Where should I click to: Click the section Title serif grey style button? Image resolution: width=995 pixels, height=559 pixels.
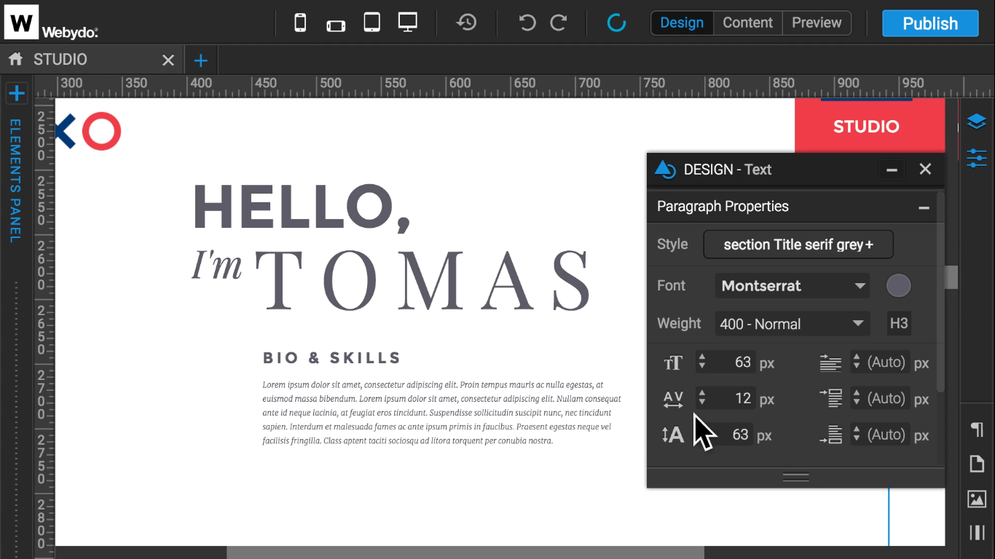click(x=798, y=245)
